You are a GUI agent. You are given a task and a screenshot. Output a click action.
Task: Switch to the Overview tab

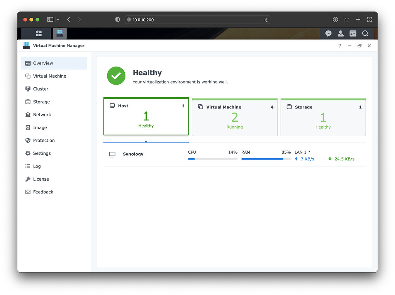point(42,63)
